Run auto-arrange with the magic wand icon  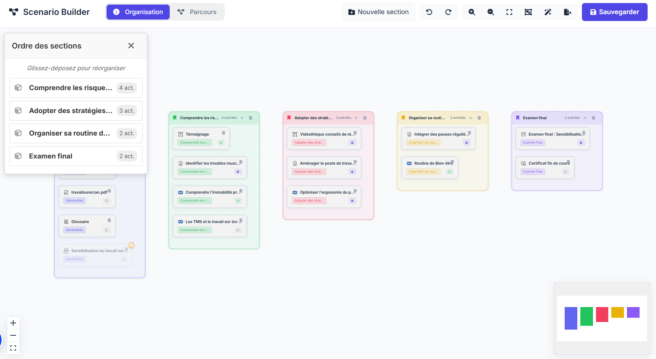[x=547, y=12]
